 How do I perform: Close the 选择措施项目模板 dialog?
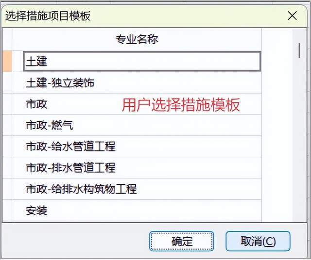(x=292, y=16)
